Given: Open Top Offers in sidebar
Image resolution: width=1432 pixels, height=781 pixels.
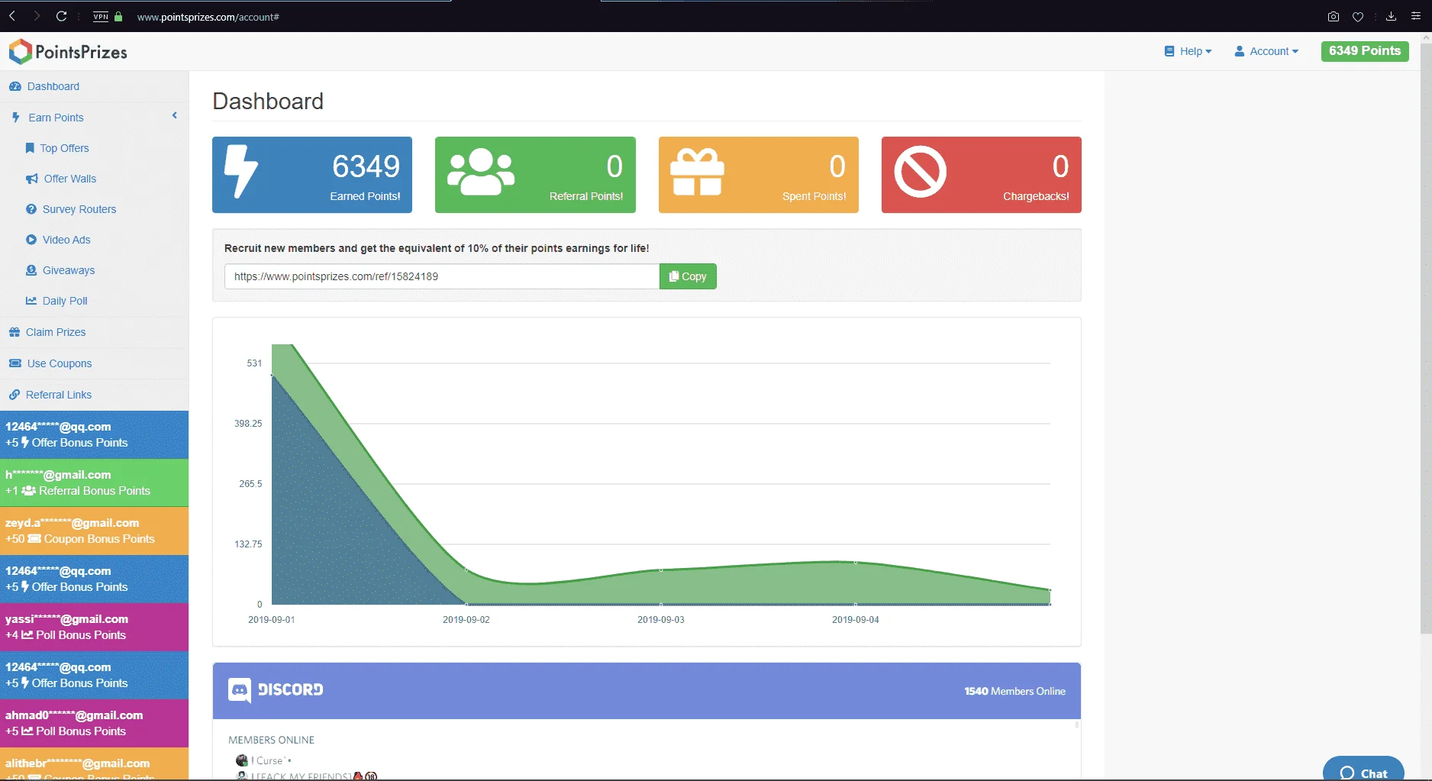Looking at the screenshot, I should 64,148.
